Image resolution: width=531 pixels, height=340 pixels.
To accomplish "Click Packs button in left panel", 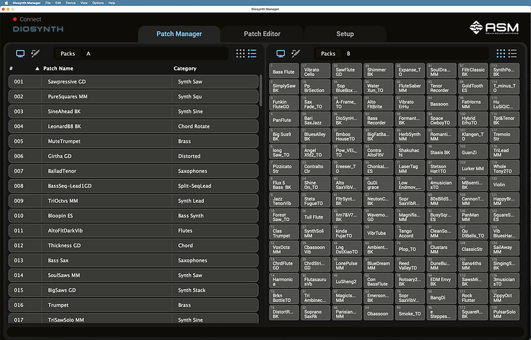I will pos(68,54).
